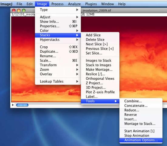Open the Plugins menu
The width and height of the screenshot is (167, 146).
91,4
